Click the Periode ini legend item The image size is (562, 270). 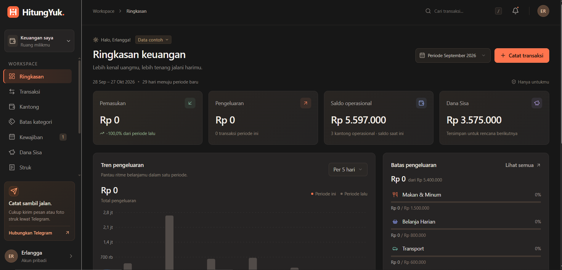click(x=323, y=194)
